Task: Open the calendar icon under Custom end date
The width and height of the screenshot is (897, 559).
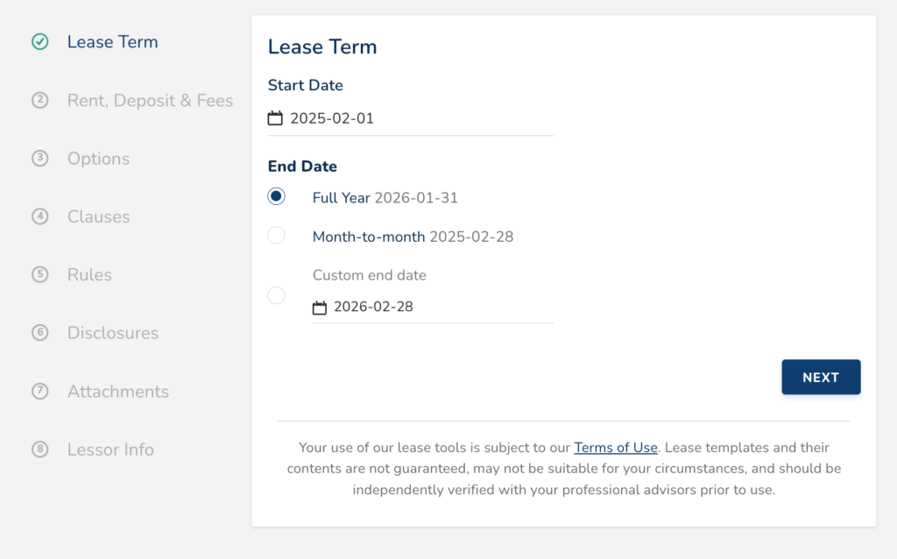Action: click(321, 306)
